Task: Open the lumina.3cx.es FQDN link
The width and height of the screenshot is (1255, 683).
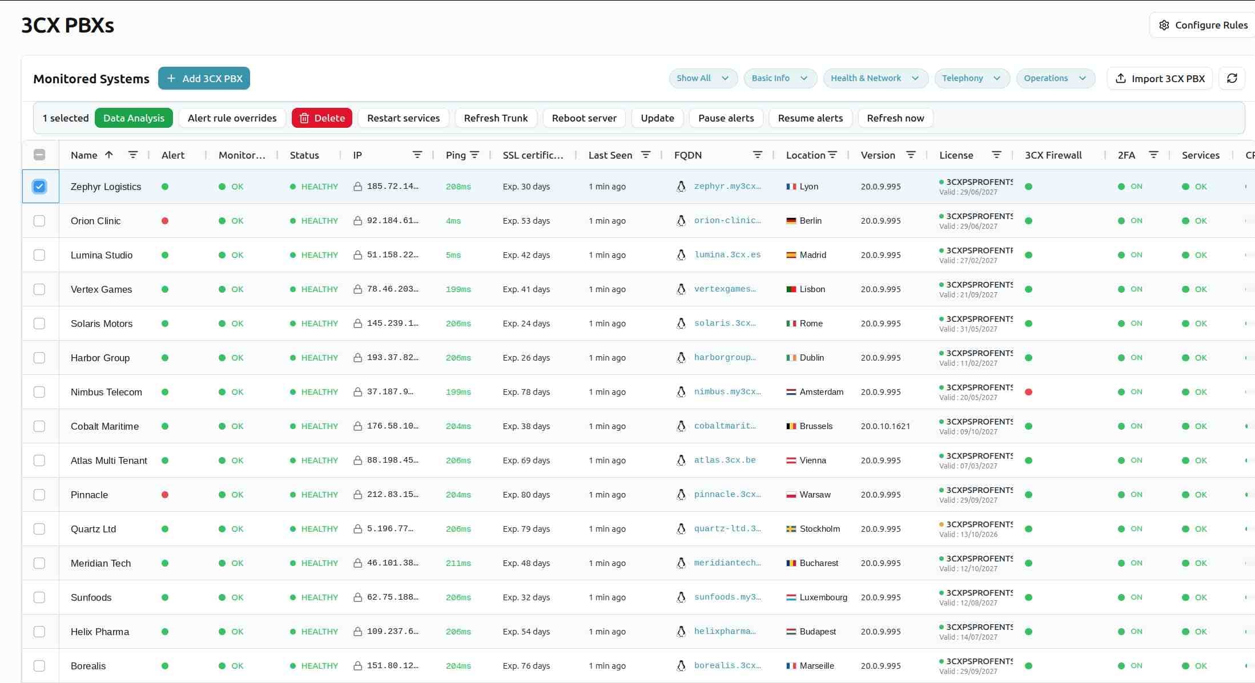Action: pos(727,255)
